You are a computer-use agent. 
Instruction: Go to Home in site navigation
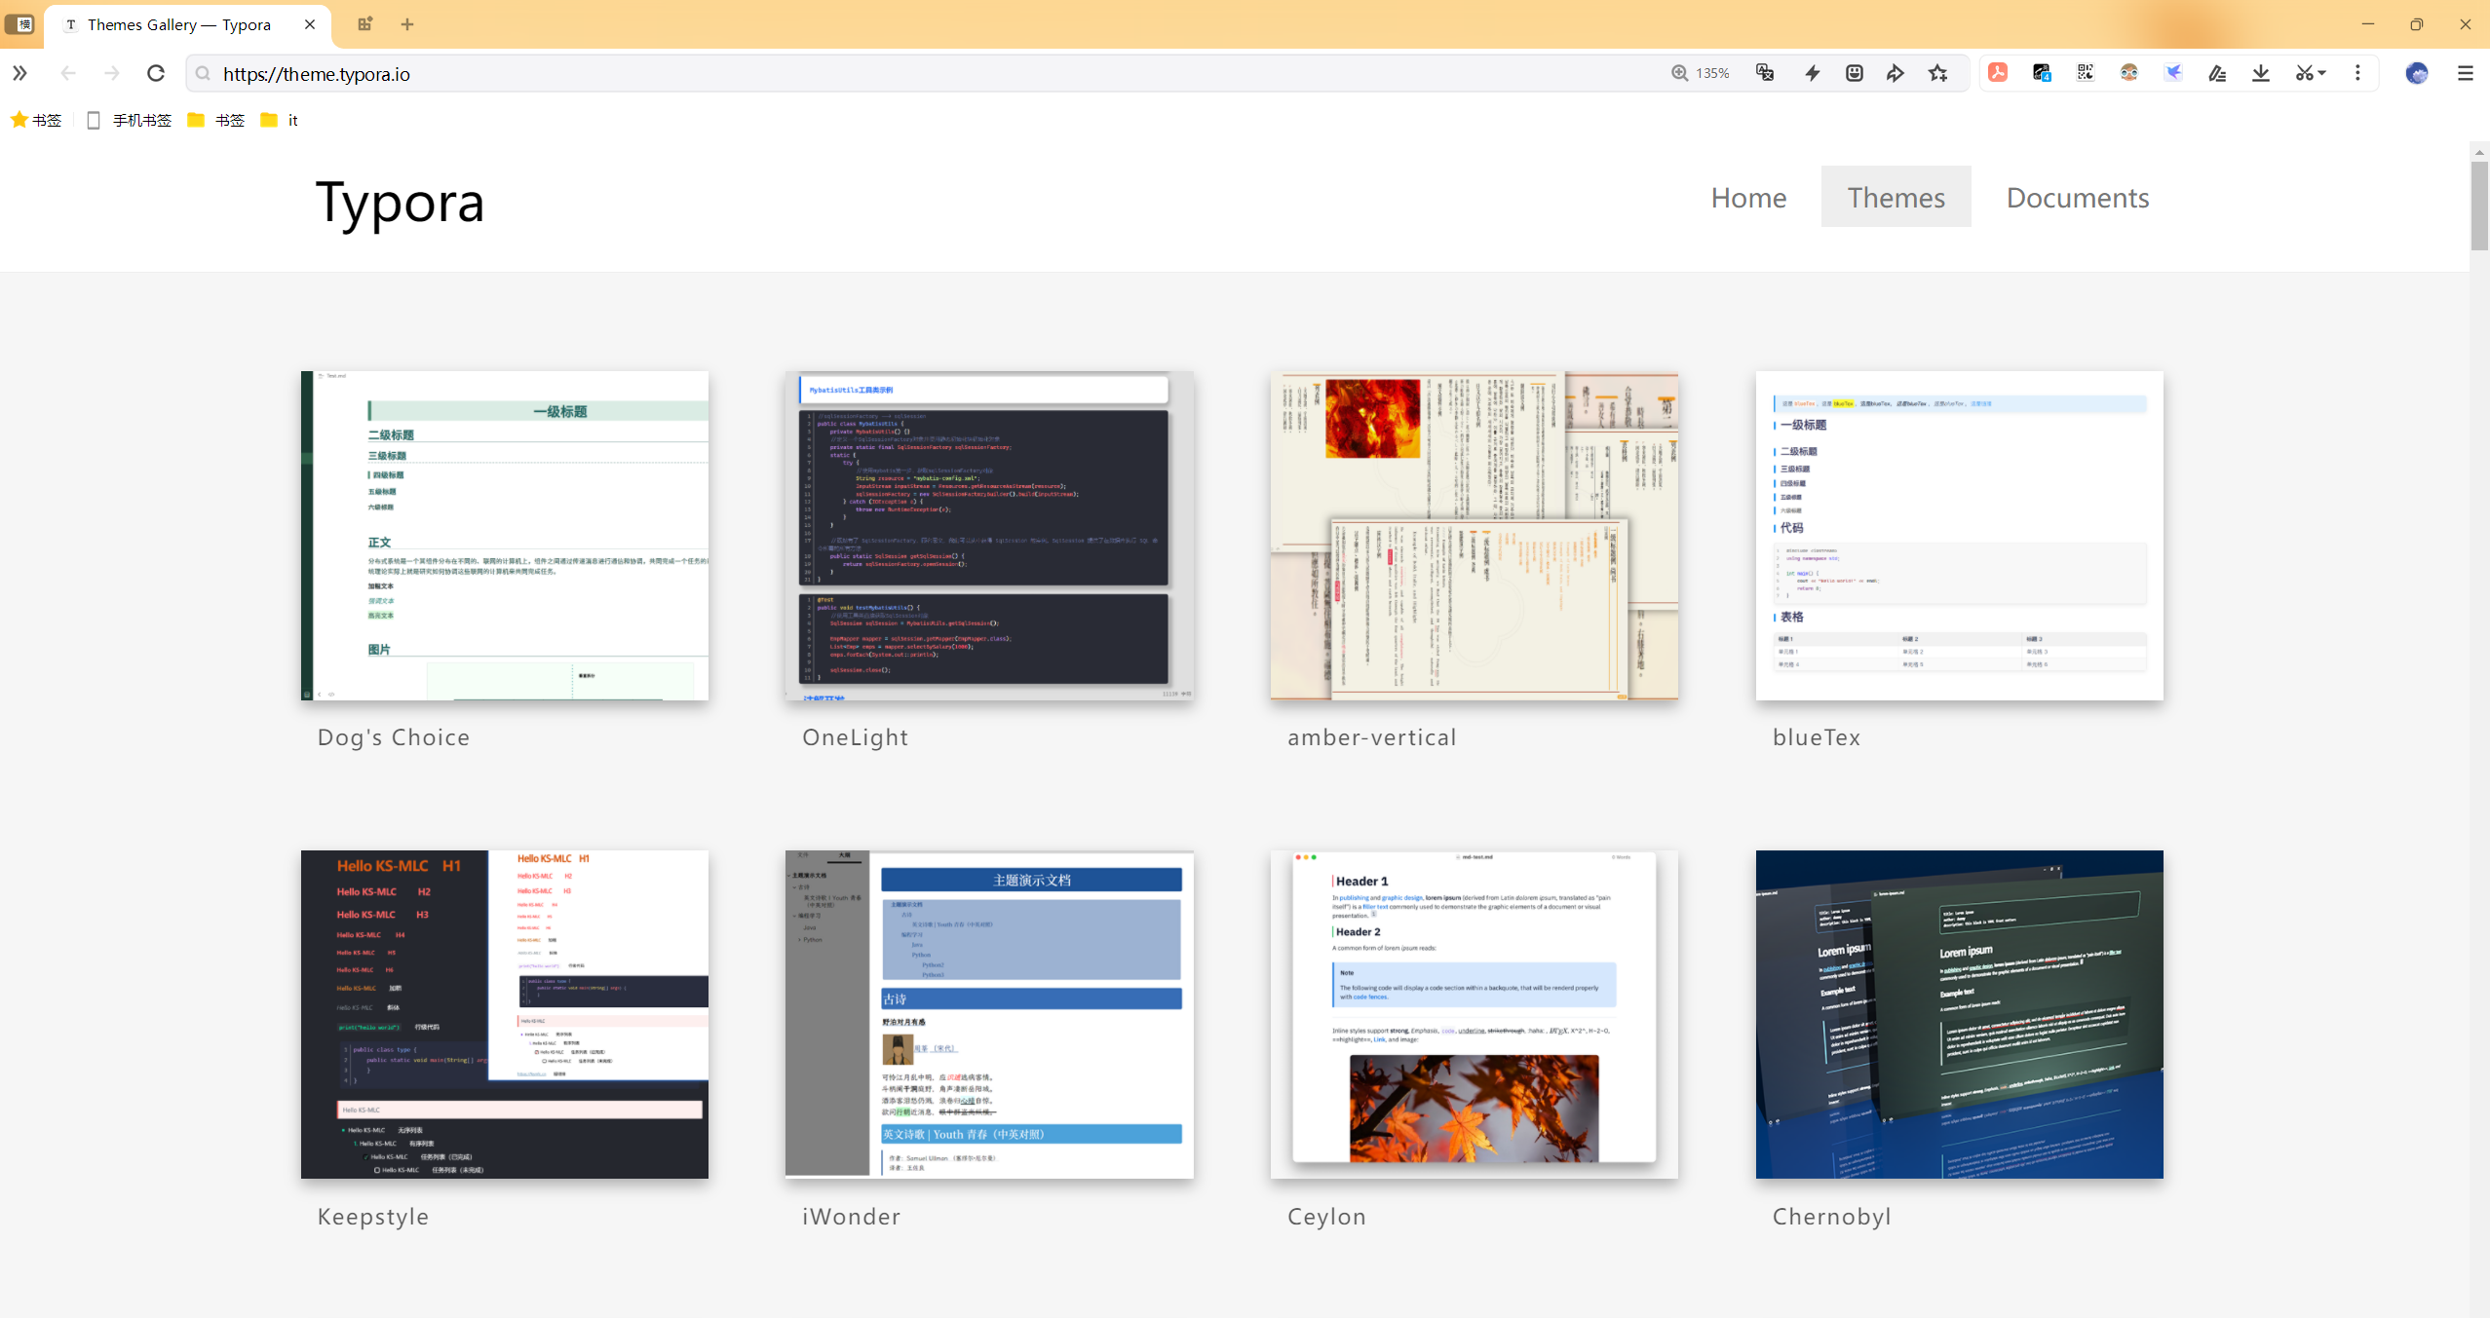point(1748,197)
